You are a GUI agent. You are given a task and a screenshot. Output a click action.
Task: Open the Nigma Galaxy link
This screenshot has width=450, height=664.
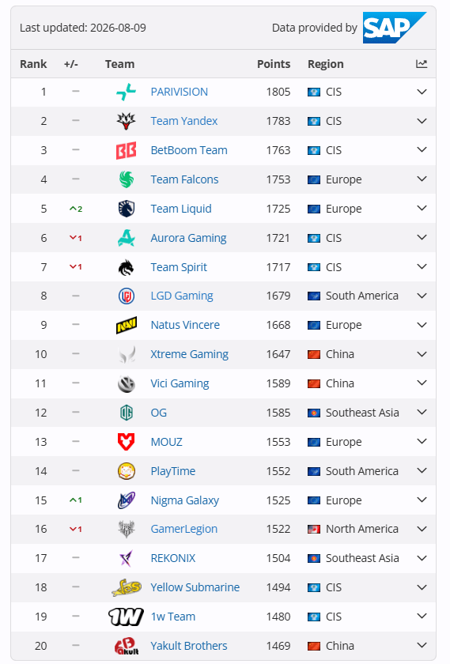tap(185, 500)
